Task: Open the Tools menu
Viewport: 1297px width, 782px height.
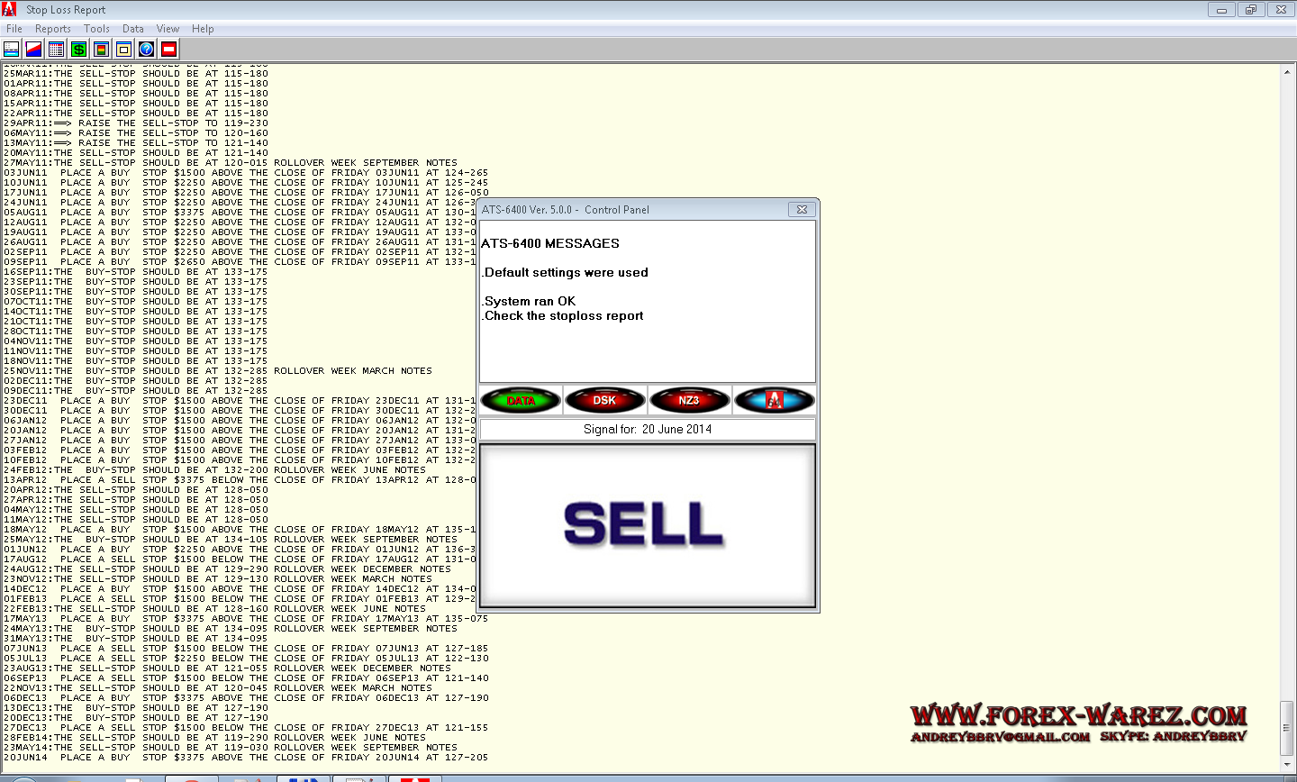Action: pyautogui.click(x=96, y=29)
